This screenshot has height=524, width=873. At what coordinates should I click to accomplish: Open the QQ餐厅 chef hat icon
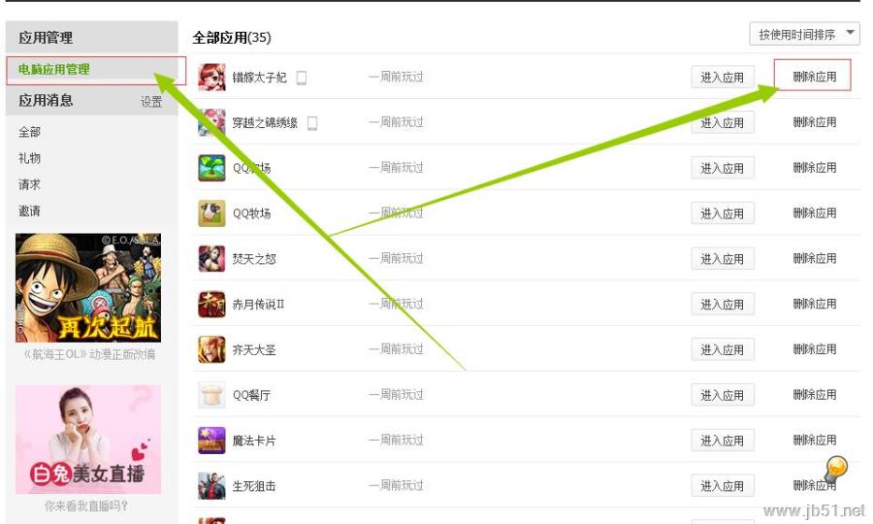click(x=211, y=395)
